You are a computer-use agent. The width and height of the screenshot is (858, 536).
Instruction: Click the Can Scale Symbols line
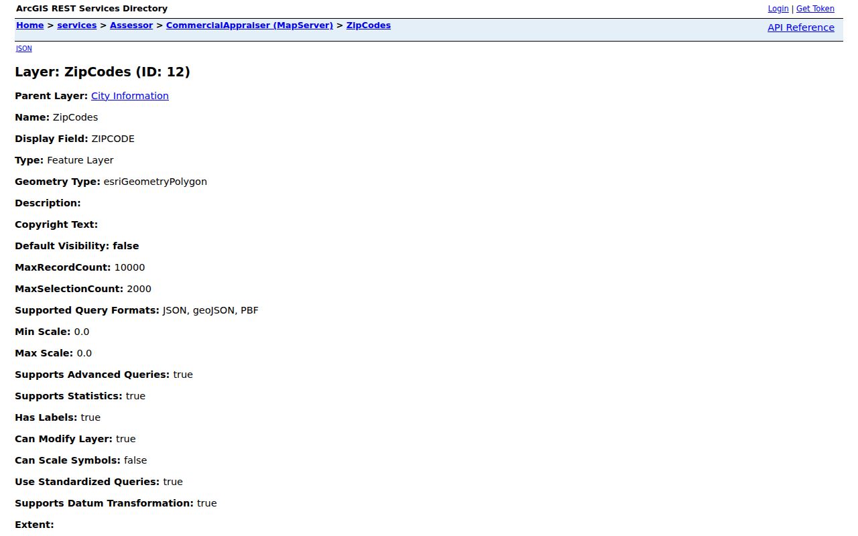pyautogui.click(x=80, y=460)
